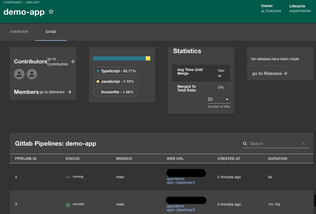
Task: Click the 'demo-app' page title
Action: [x=24, y=12]
